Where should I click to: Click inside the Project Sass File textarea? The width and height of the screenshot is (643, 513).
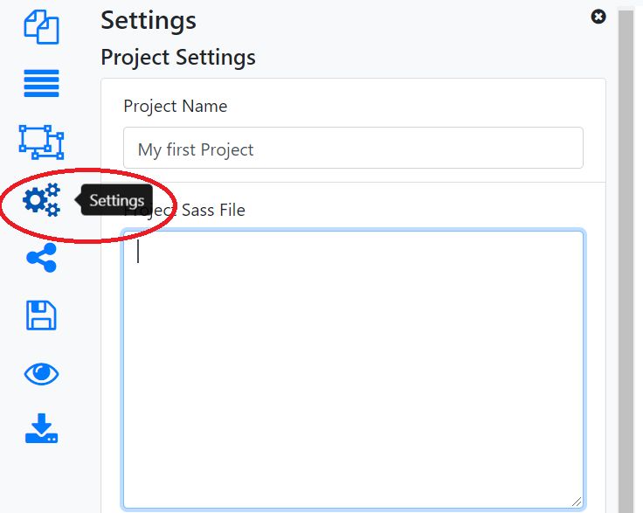pos(353,367)
